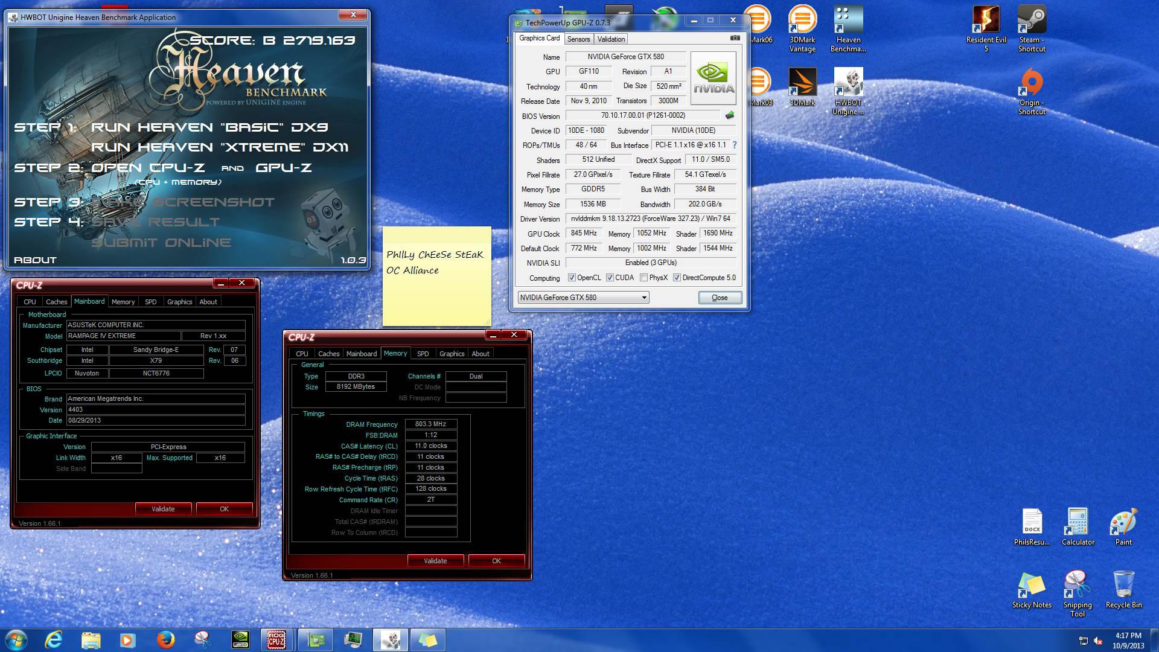Open Windows Media Player from the taskbar
The image size is (1159, 652).
coord(127,639)
